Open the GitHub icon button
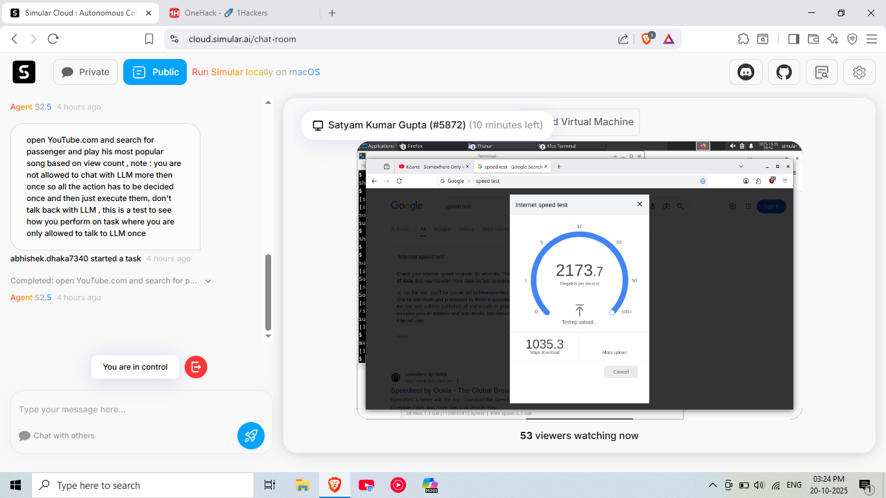This screenshot has height=498, width=886. coord(784,72)
